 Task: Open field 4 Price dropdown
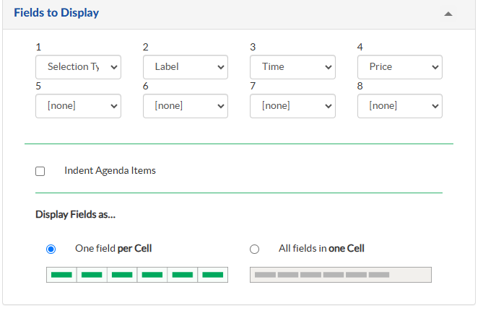(399, 67)
